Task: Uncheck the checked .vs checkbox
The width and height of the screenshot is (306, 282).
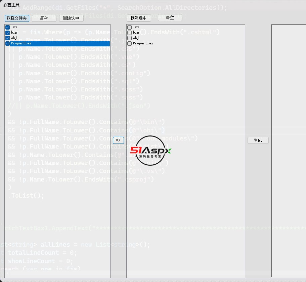Action: (x=8, y=27)
